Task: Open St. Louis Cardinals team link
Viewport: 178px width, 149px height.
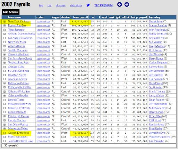Action: click(19, 71)
